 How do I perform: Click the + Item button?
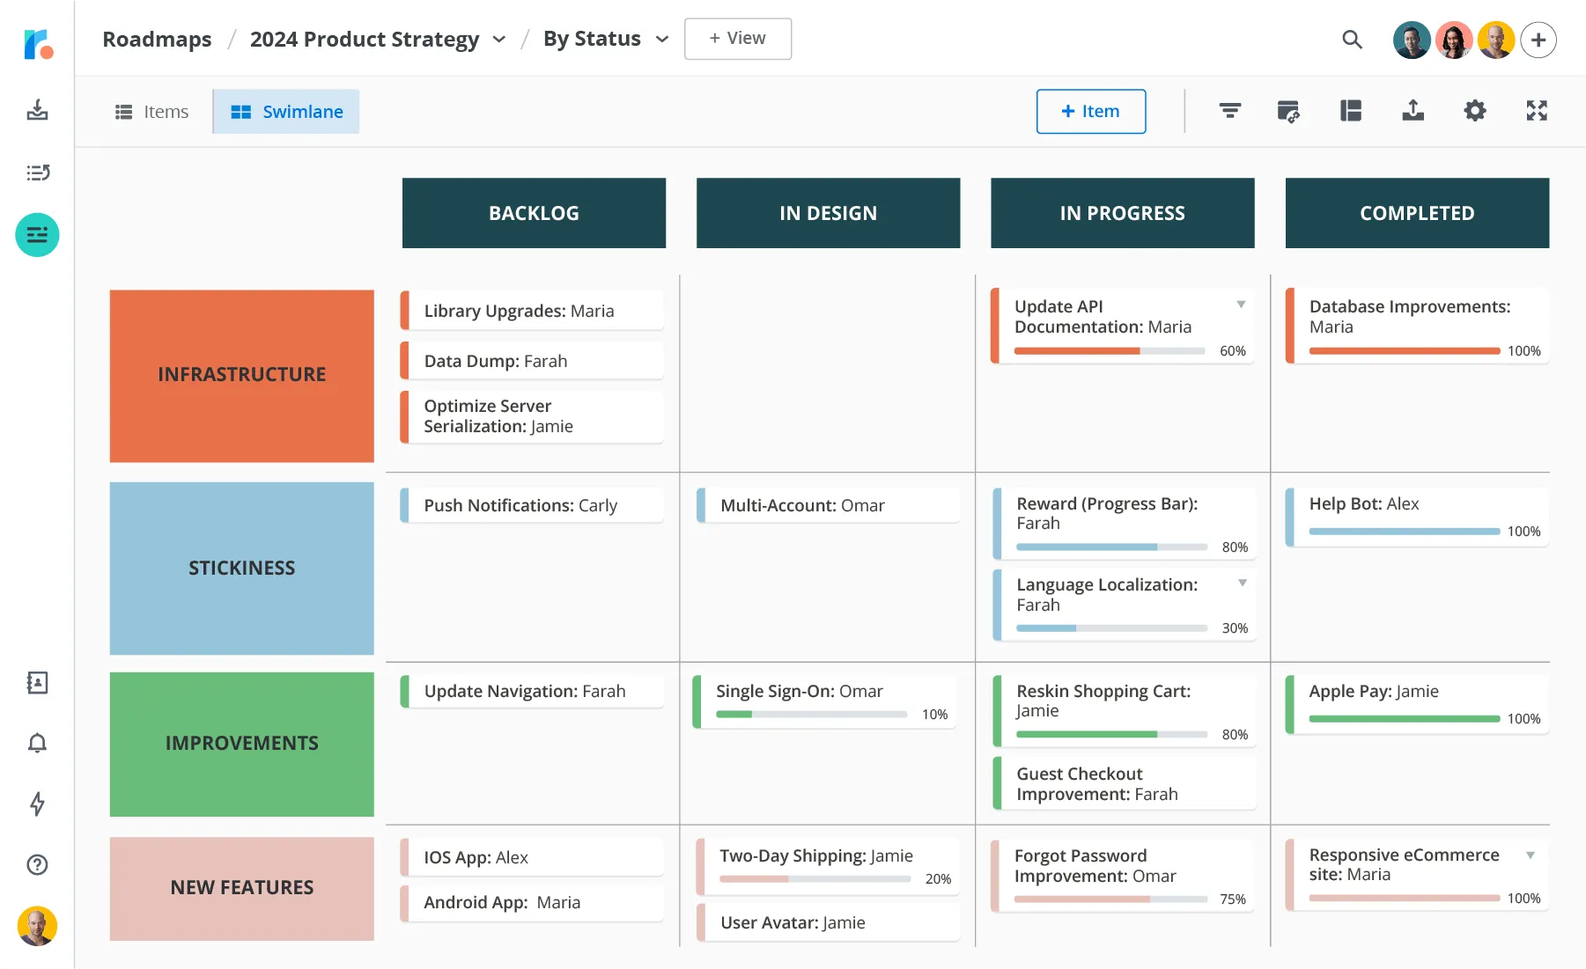(1091, 111)
